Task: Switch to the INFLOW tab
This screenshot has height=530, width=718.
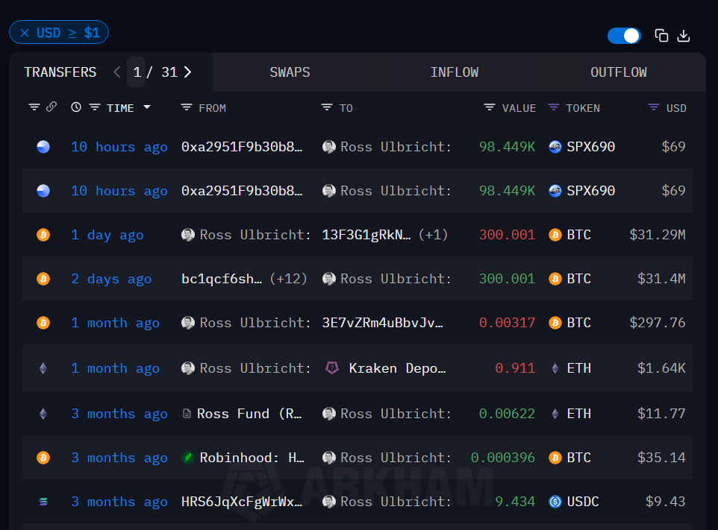Action: (454, 72)
